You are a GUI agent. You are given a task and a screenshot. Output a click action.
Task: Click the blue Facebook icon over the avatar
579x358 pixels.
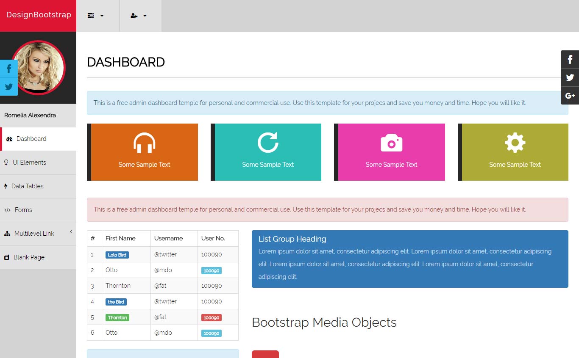(9, 69)
